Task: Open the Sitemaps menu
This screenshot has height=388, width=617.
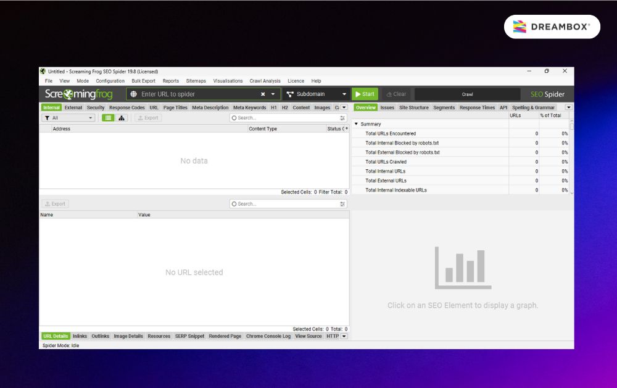Action: tap(196, 81)
